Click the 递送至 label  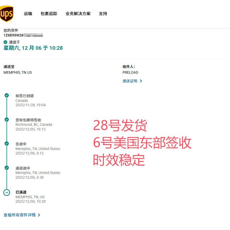[9, 67]
